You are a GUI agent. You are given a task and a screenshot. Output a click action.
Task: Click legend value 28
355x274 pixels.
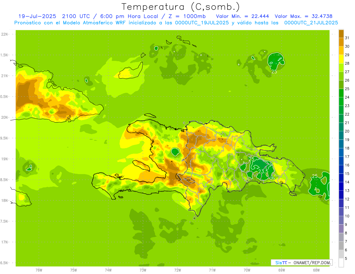click(347, 63)
